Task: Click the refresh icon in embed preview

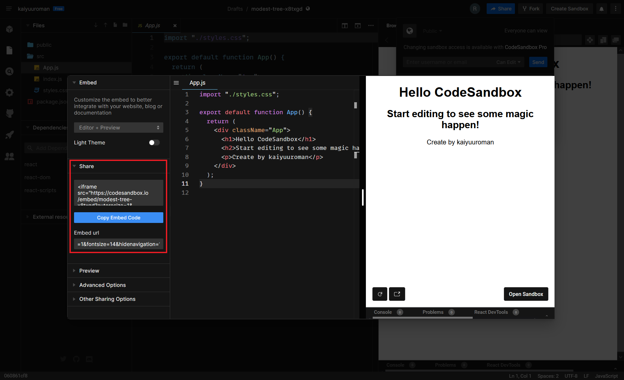Action: click(380, 294)
